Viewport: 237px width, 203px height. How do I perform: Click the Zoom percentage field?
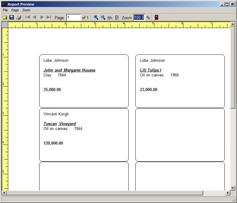click(139, 18)
